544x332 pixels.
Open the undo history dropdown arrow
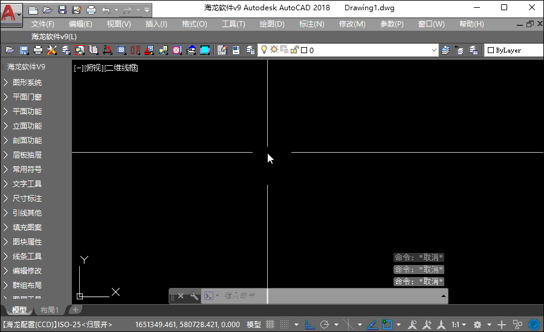tap(116, 10)
